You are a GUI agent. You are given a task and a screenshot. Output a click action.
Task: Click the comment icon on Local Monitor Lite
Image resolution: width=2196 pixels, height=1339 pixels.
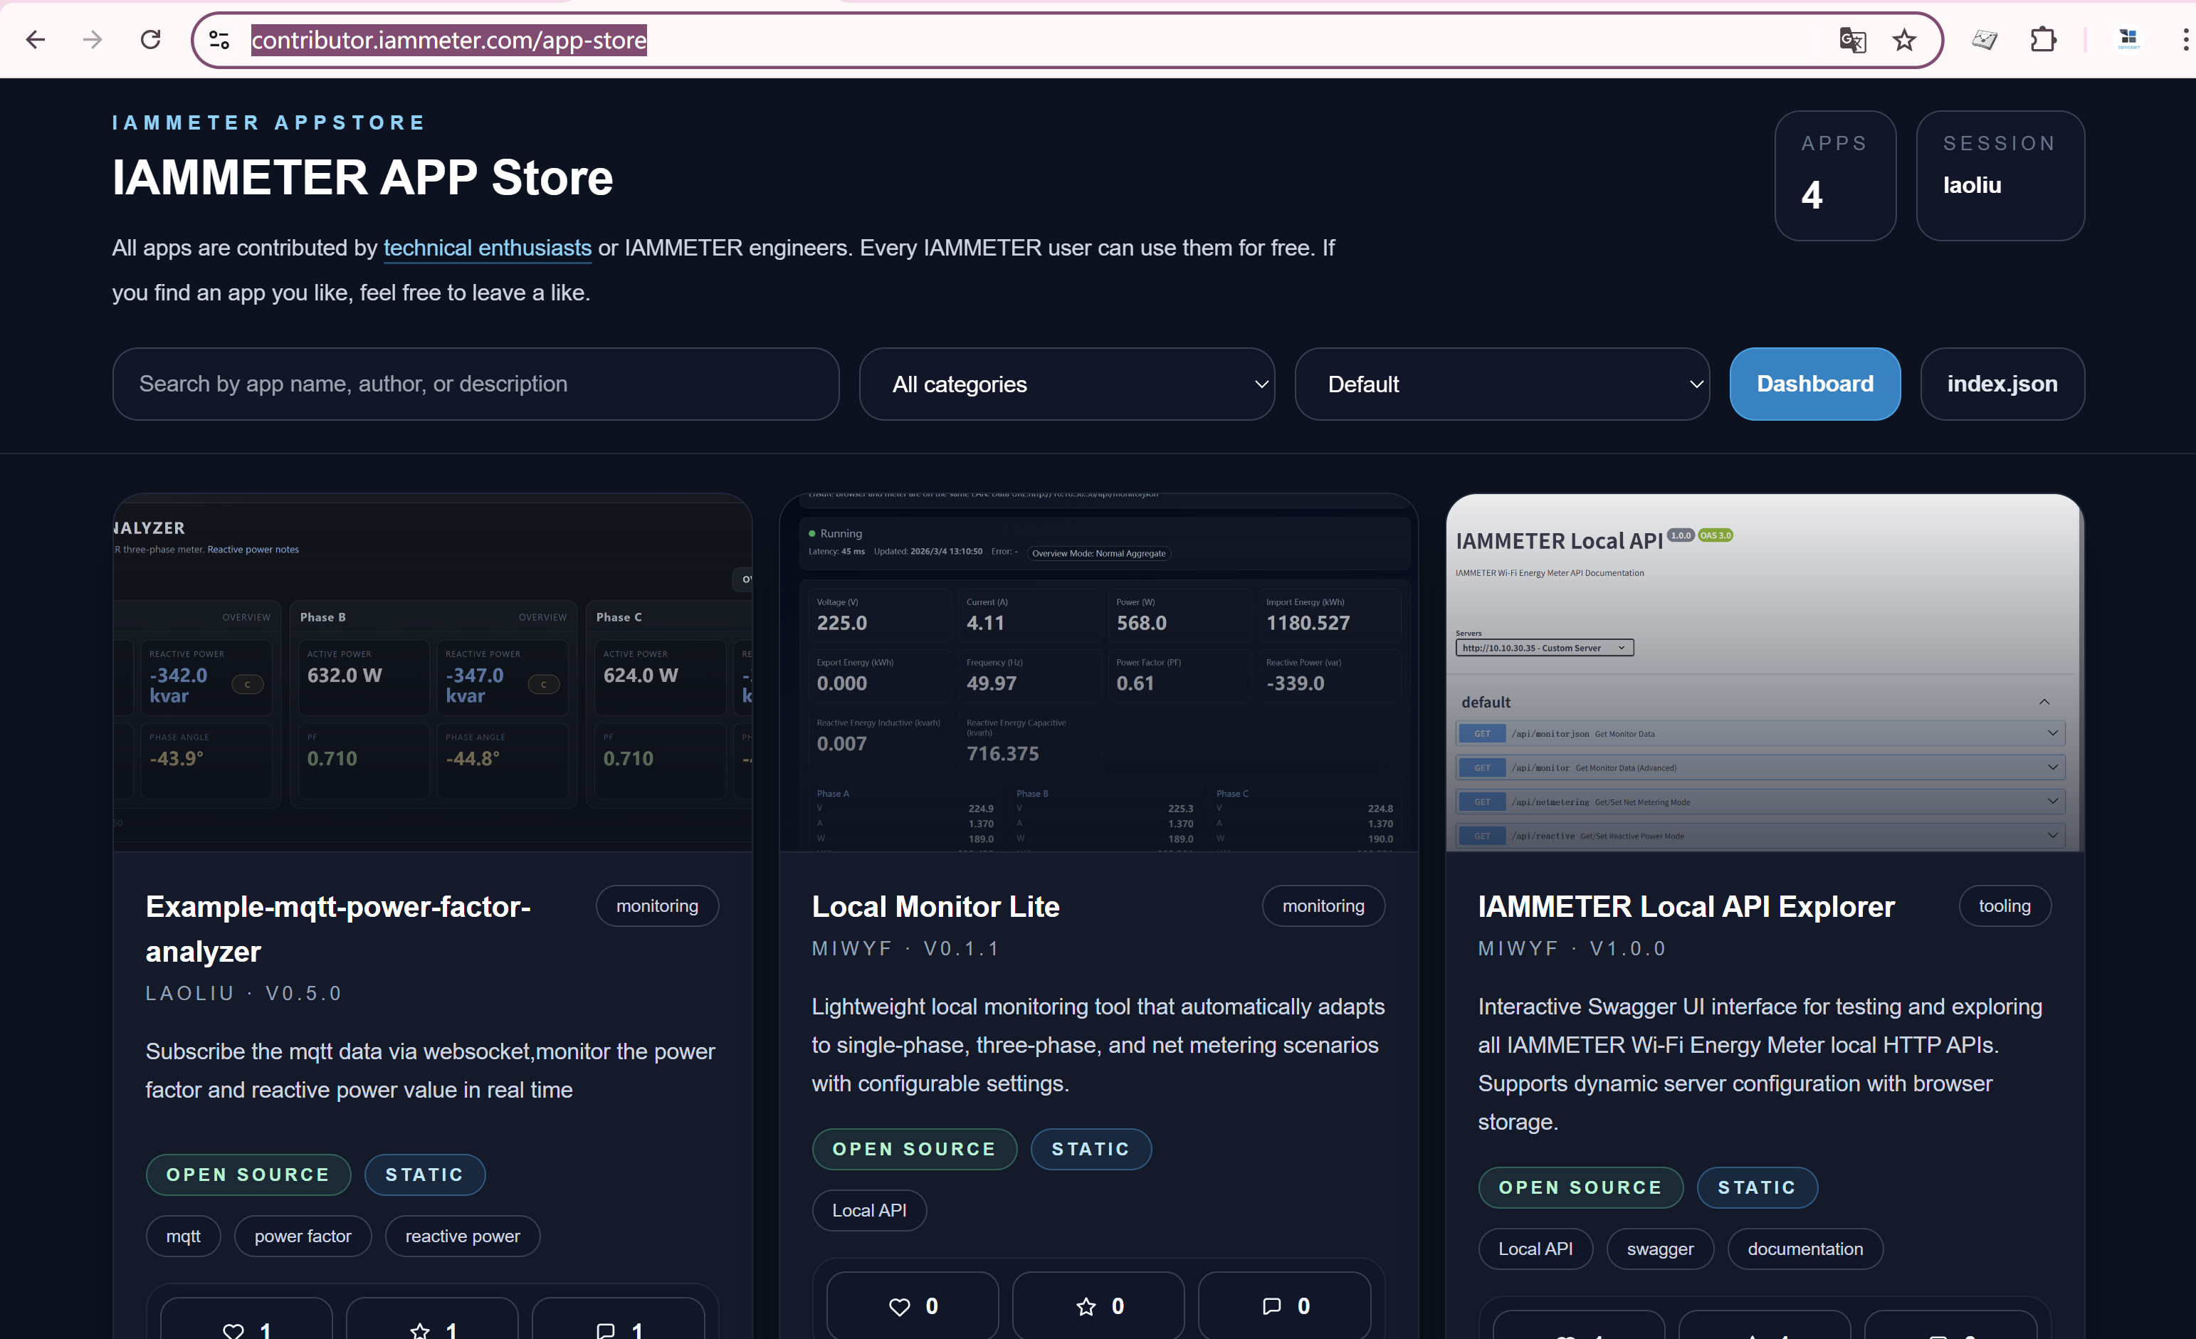1283,1305
